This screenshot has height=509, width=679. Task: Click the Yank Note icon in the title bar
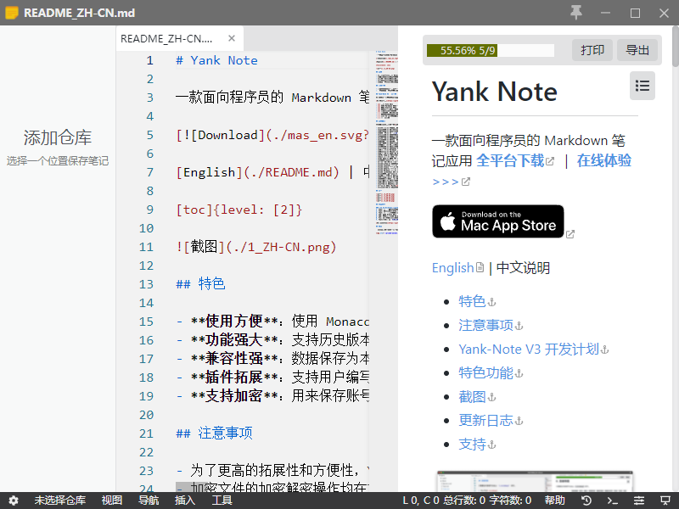click(11, 13)
